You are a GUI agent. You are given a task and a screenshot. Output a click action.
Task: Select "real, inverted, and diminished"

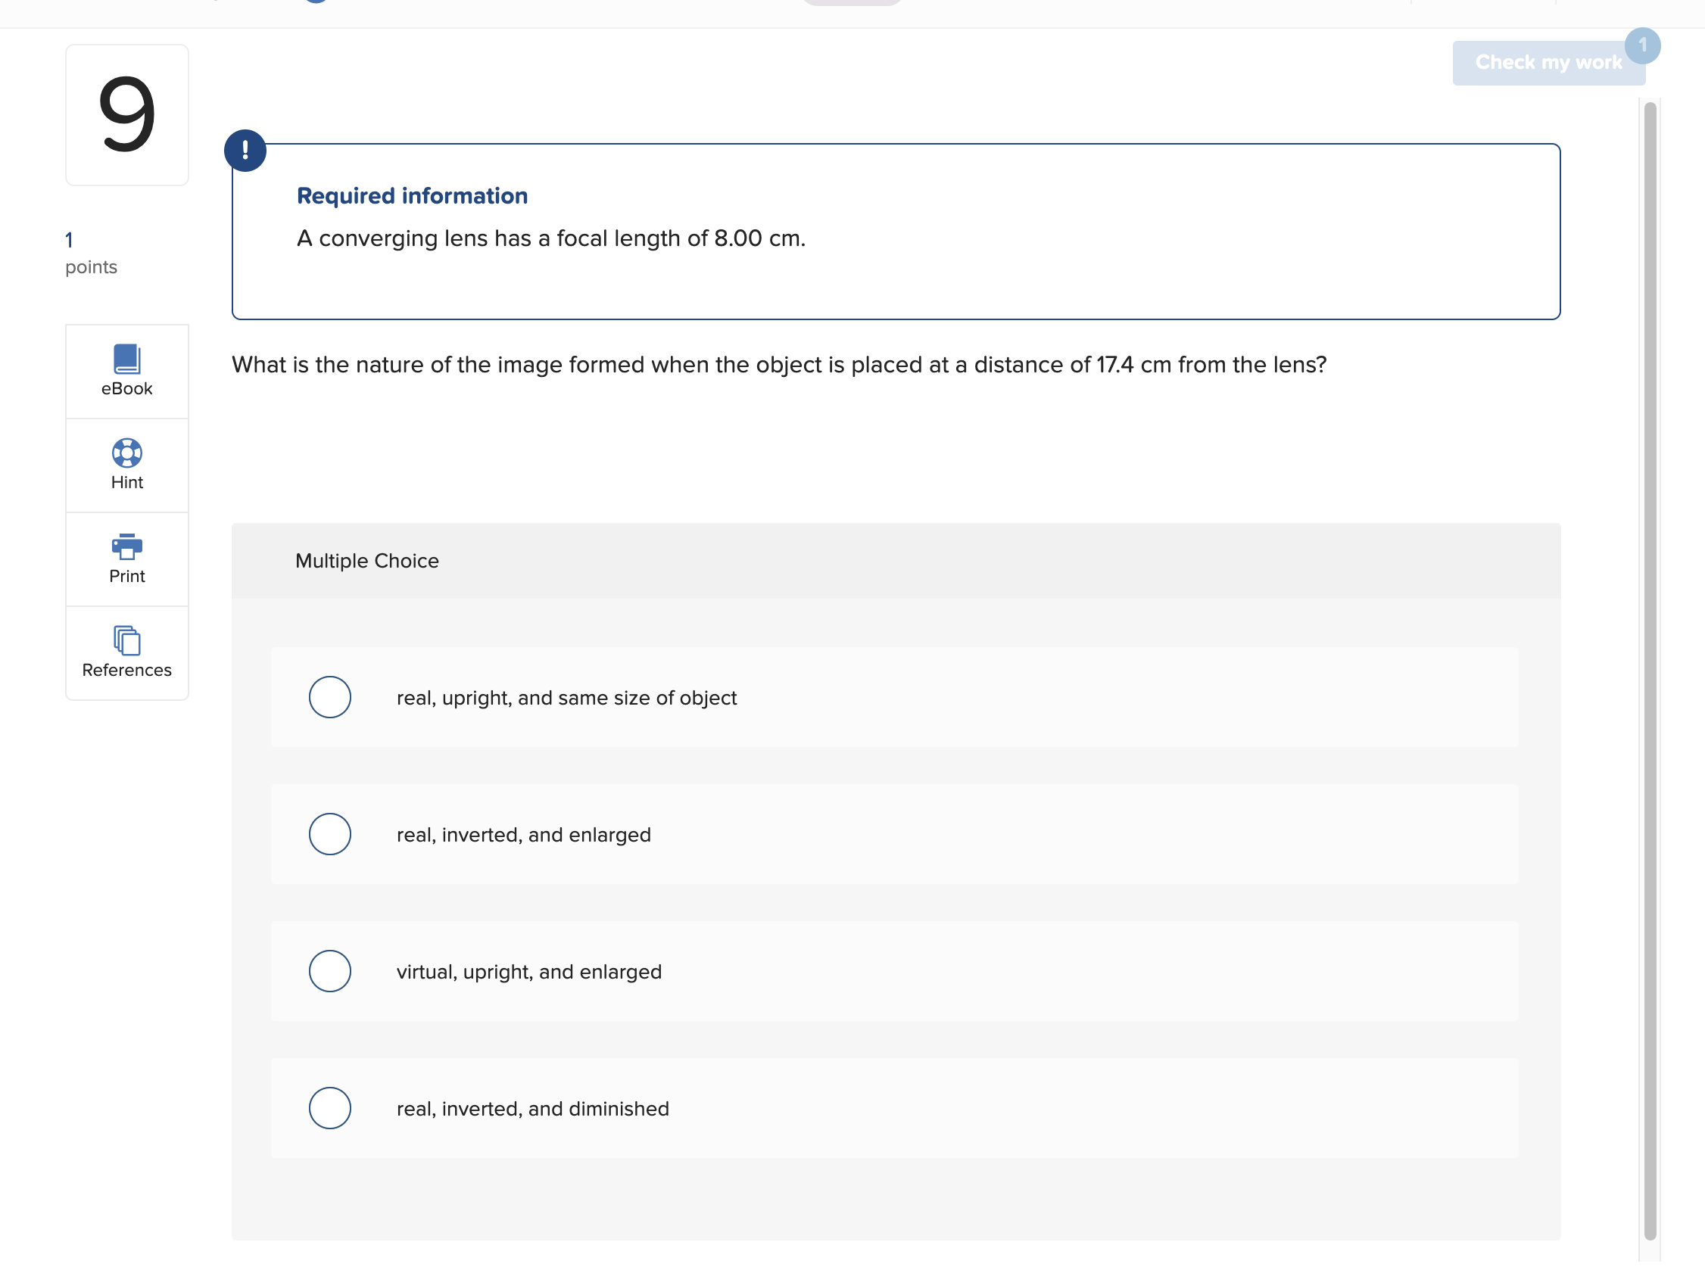click(x=330, y=1107)
